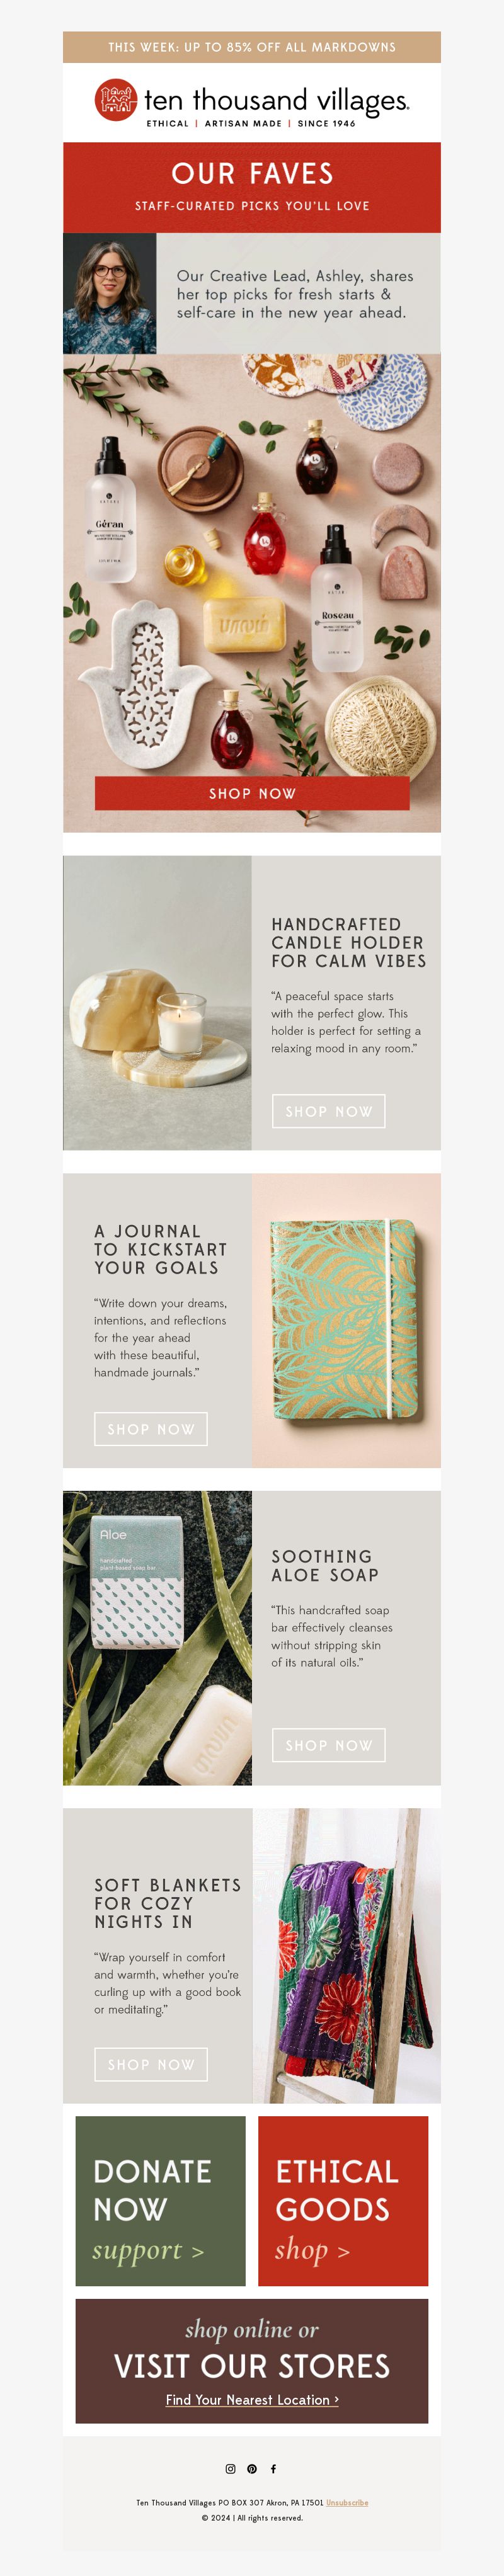Image resolution: width=504 pixels, height=2576 pixels.
Task: Shop now for the journal
Action: (151, 1429)
